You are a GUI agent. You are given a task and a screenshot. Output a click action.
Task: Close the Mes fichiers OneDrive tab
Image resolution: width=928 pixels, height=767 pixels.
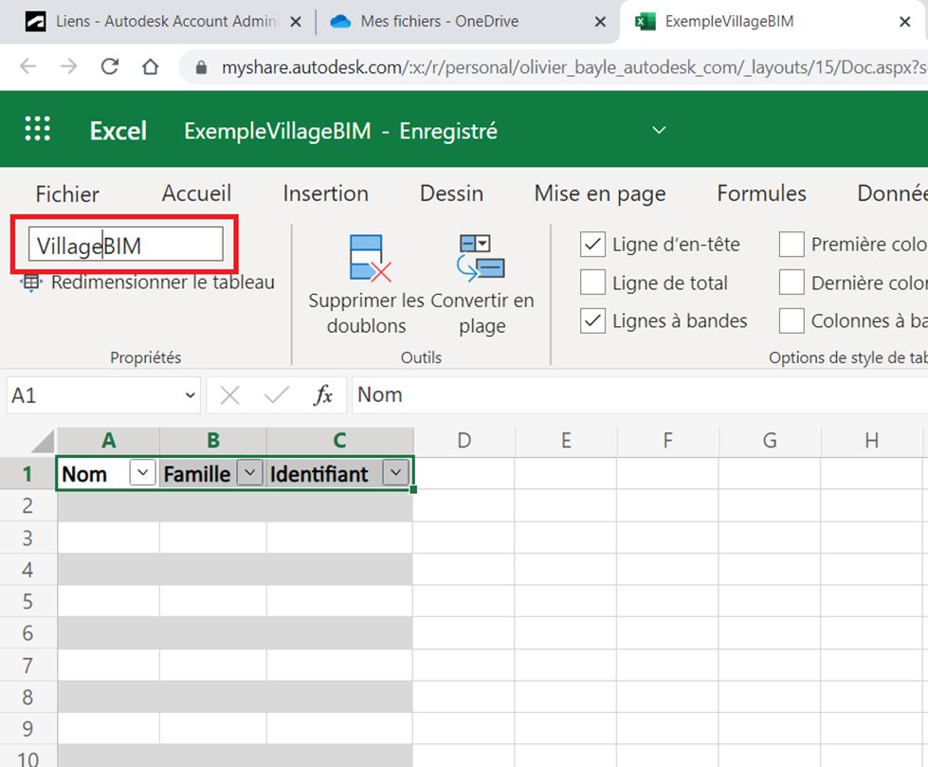coord(600,23)
